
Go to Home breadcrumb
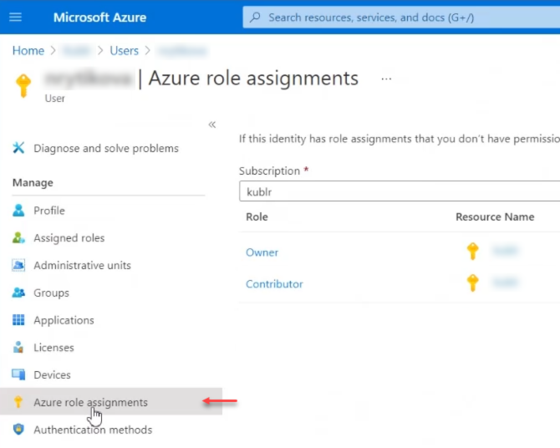point(28,51)
